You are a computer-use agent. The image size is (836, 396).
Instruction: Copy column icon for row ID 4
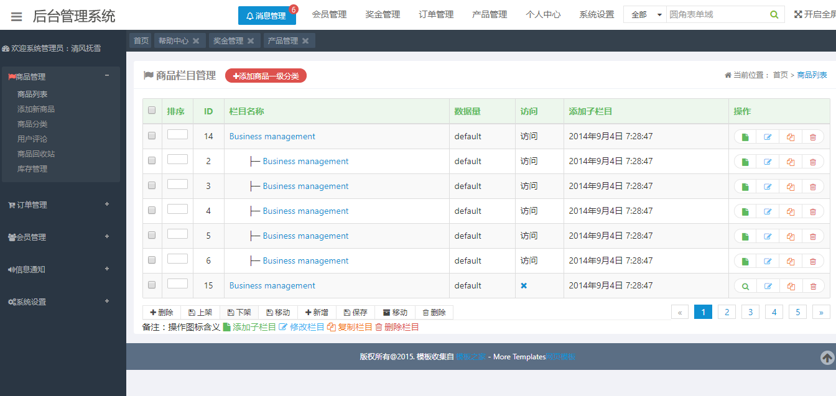click(791, 211)
